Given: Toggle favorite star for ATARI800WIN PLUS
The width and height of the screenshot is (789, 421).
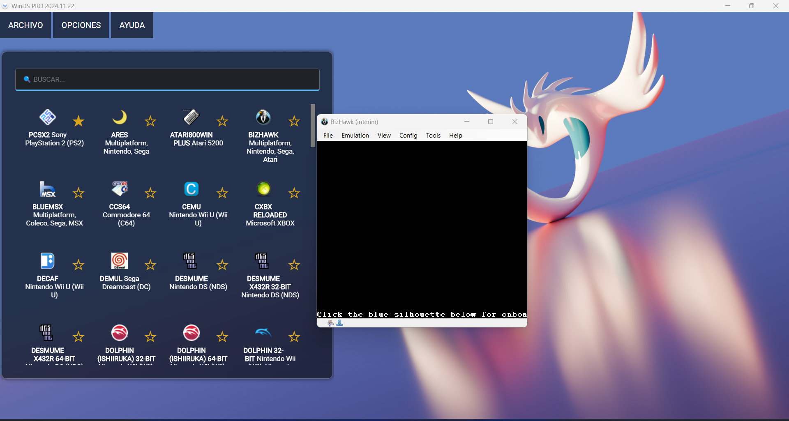Looking at the screenshot, I should pyautogui.click(x=222, y=121).
